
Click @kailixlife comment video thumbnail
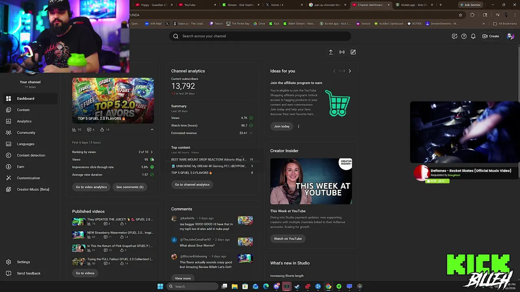(245, 220)
